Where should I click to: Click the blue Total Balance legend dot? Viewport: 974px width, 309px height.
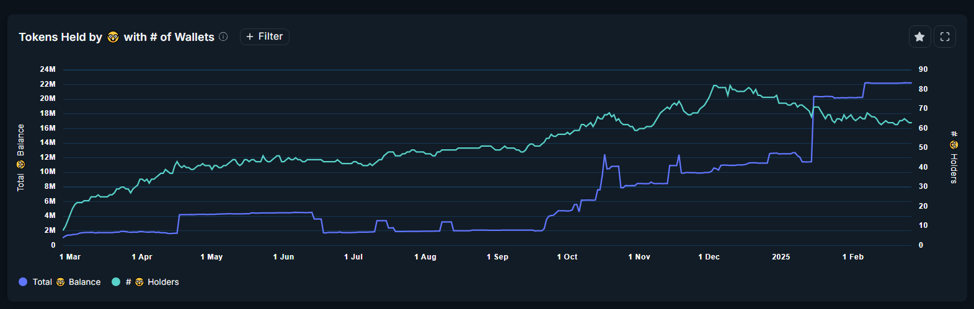23,282
